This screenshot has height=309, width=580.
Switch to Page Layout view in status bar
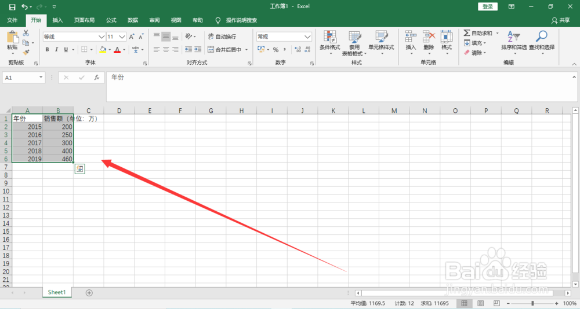coord(480,303)
